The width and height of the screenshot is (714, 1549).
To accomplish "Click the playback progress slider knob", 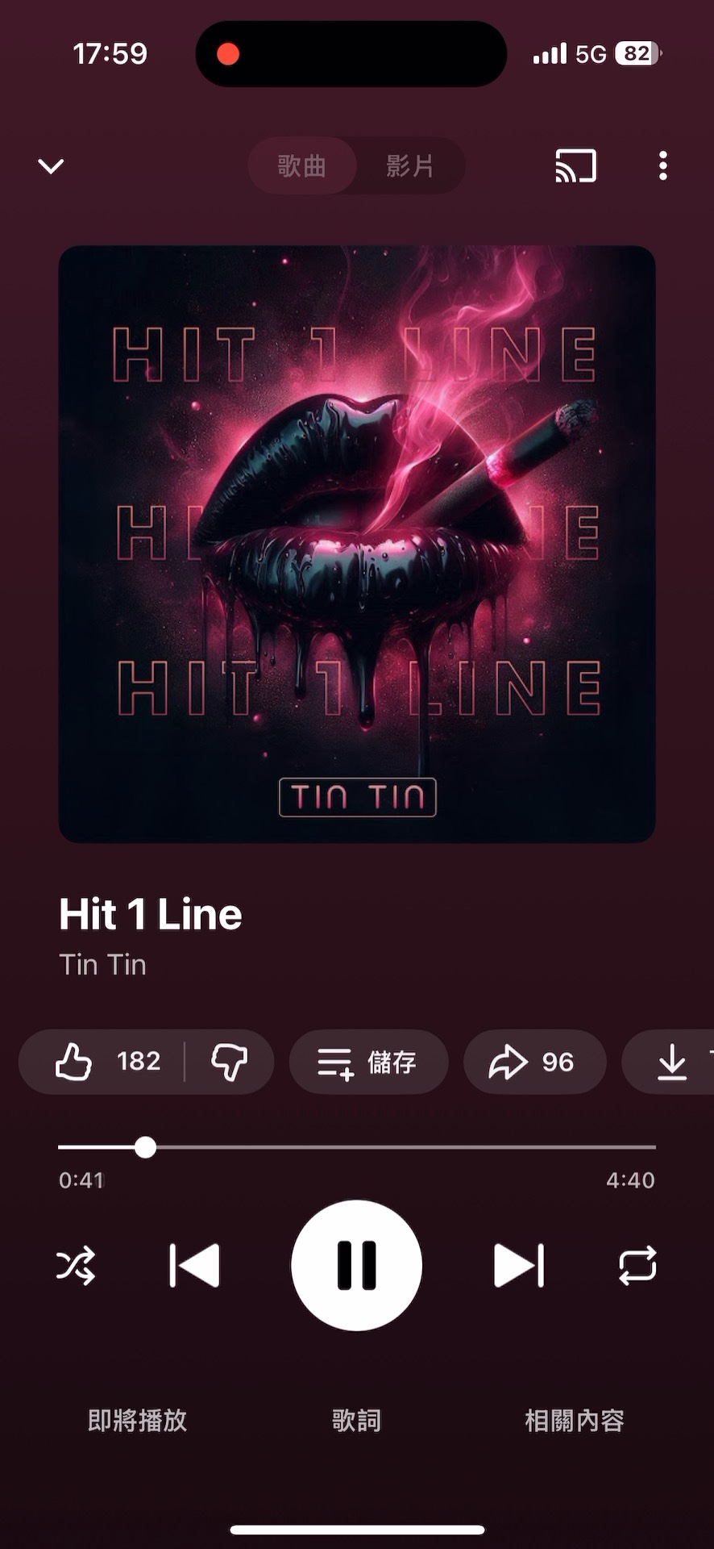I will (x=145, y=1147).
